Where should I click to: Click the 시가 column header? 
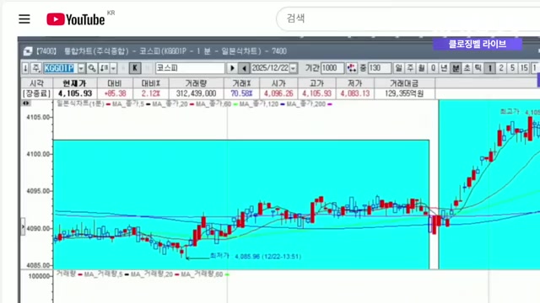coord(278,83)
